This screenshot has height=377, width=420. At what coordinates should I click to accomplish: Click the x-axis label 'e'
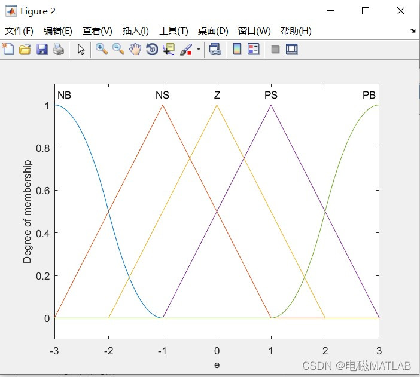[217, 365]
